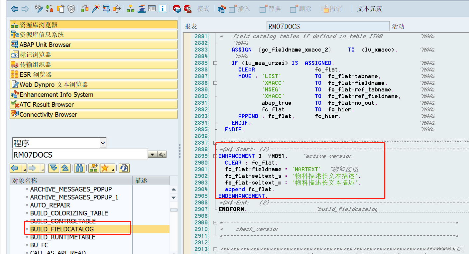
Task: Switch to ABAP Unit Browser
Action: (x=93, y=45)
